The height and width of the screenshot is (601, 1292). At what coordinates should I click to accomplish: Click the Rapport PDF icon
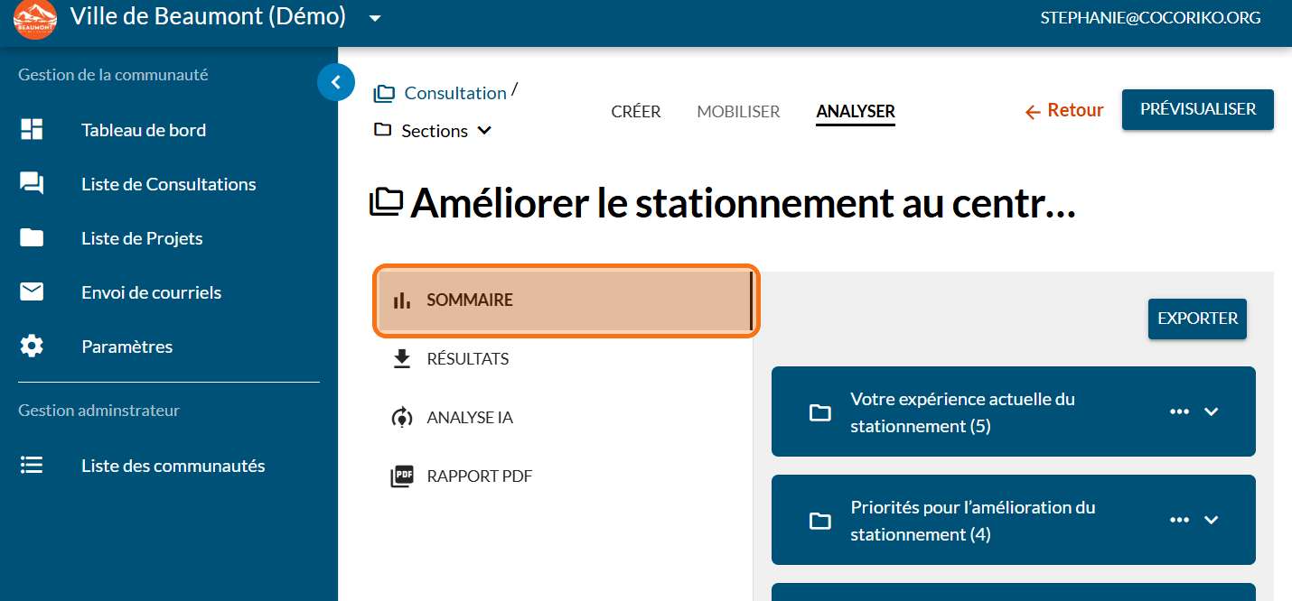tap(402, 476)
